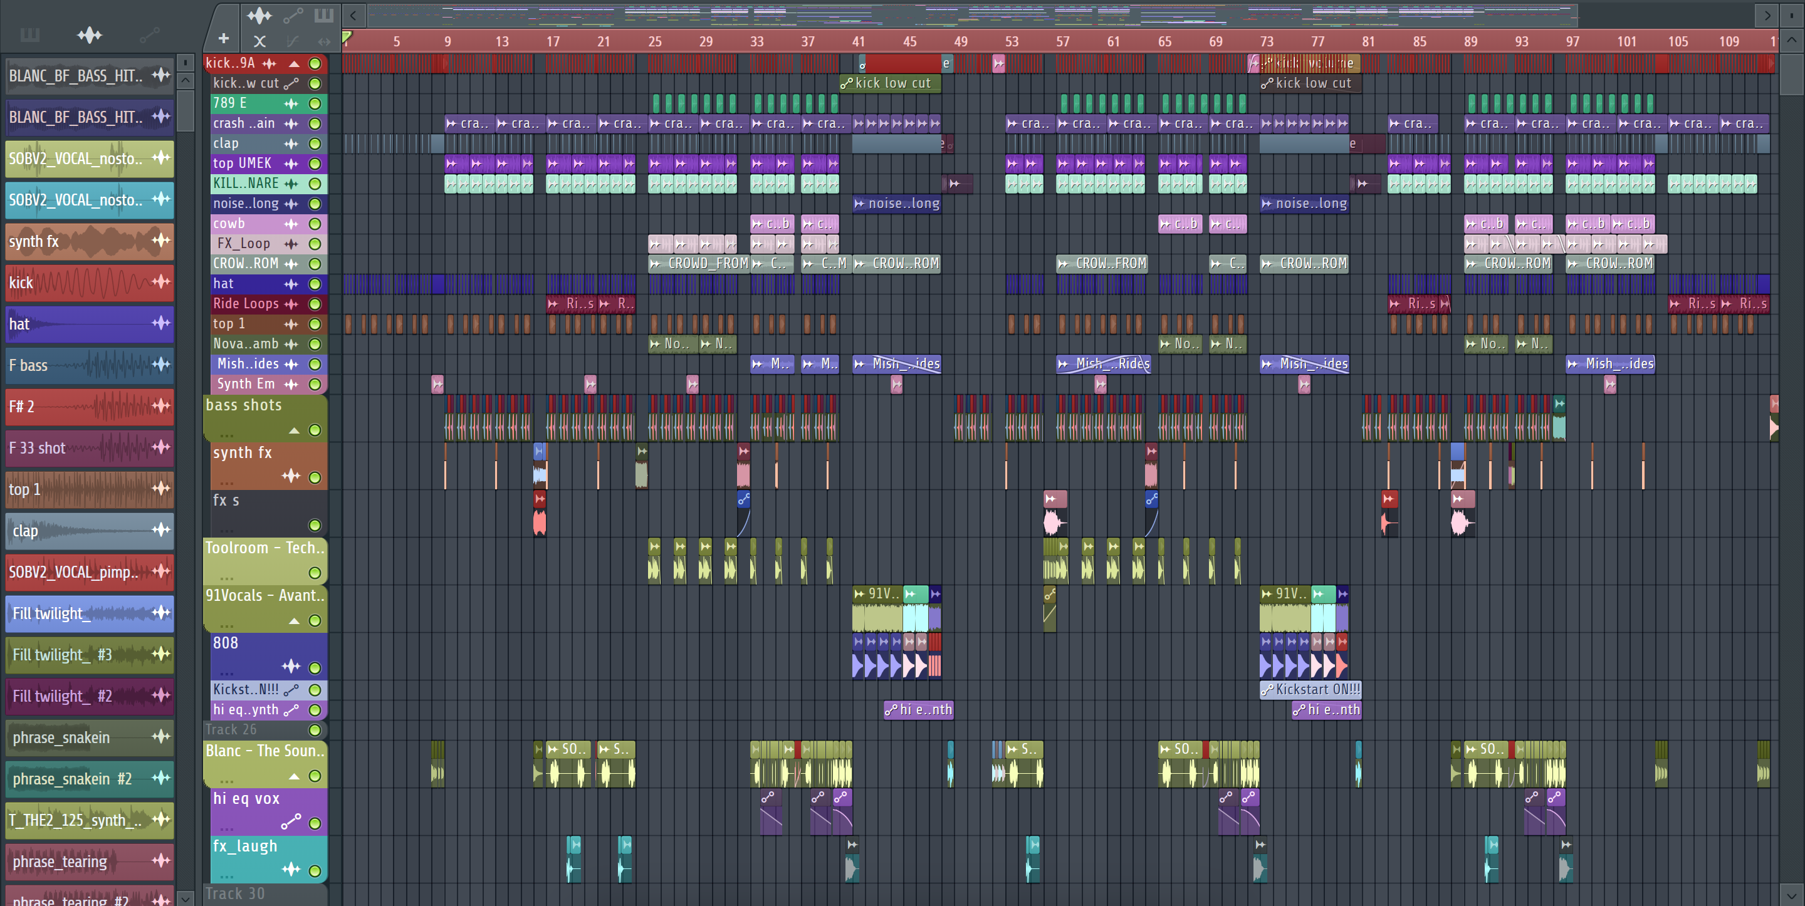Screen dimensions: 1805x906
Task: Click the waveform icon on the hat track
Action: (x=291, y=284)
